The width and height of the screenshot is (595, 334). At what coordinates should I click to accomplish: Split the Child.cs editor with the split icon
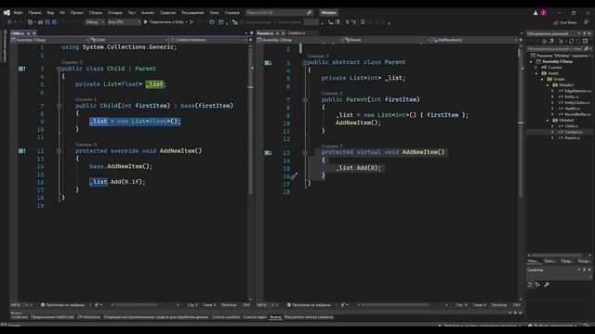coord(250,39)
